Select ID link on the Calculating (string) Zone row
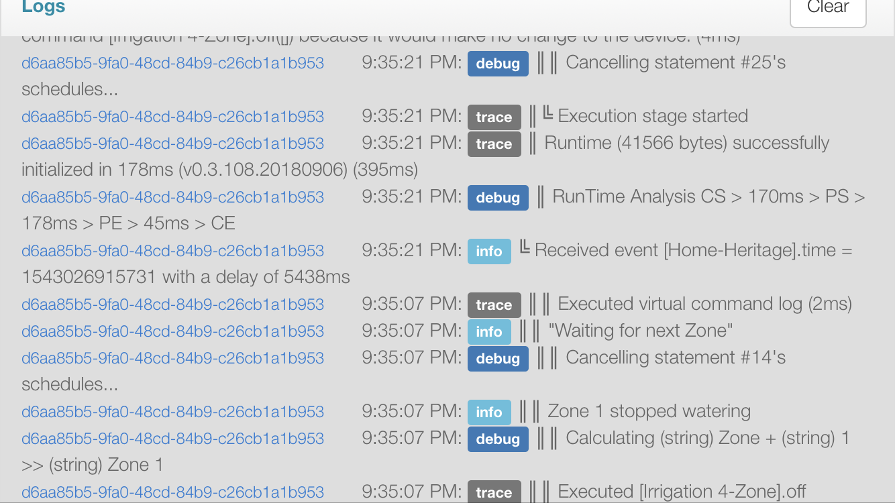The height and width of the screenshot is (503, 895). coord(172,439)
